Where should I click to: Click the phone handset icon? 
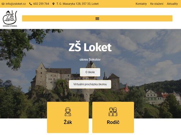30,4
